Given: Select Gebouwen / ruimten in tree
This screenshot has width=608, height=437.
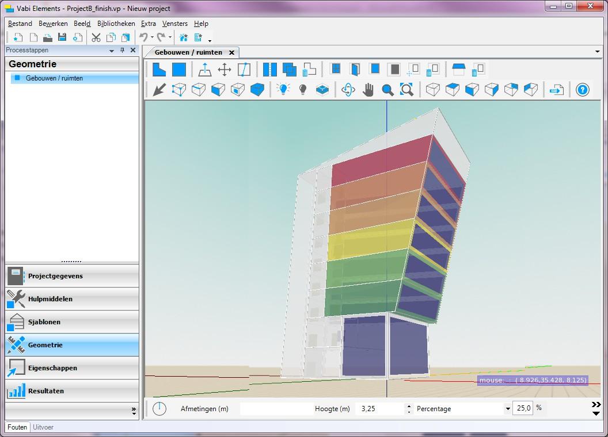Looking at the screenshot, I should click(54, 78).
